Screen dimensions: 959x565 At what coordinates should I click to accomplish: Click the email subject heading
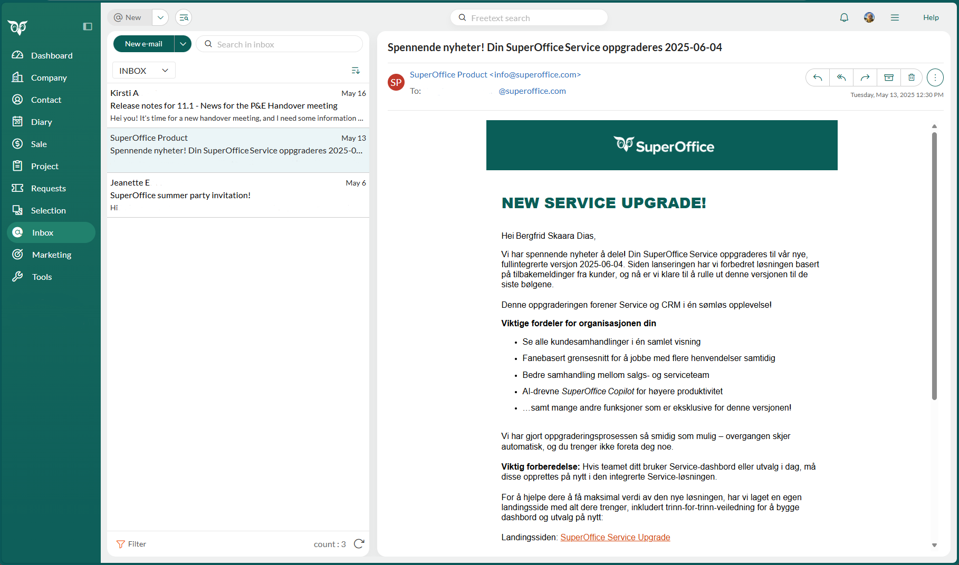tap(555, 47)
